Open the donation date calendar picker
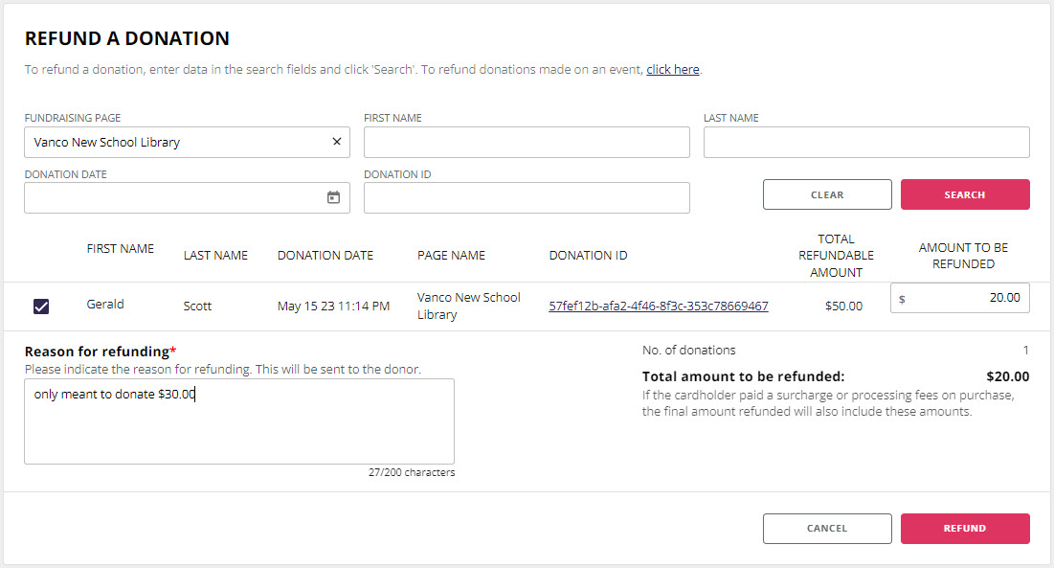Viewport: 1054px width, 568px height. click(333, 197)
